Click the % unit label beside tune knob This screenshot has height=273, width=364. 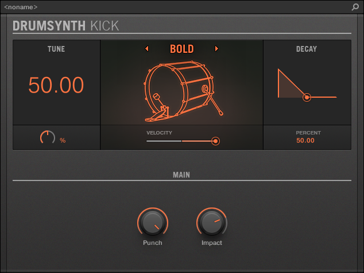pos(63,140)
